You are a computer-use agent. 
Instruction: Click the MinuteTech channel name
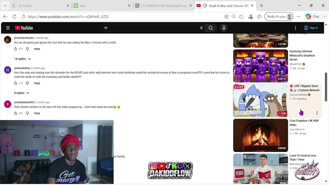tap(296, 64)
